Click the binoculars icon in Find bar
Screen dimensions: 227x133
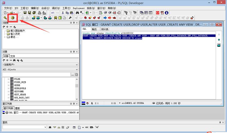[x=50, y=127]
